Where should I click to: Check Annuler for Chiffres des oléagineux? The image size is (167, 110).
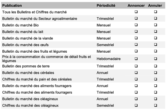pos(155,105)
